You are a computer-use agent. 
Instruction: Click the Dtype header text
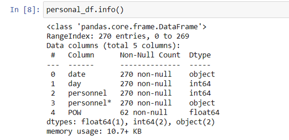[x=200, y=55]
